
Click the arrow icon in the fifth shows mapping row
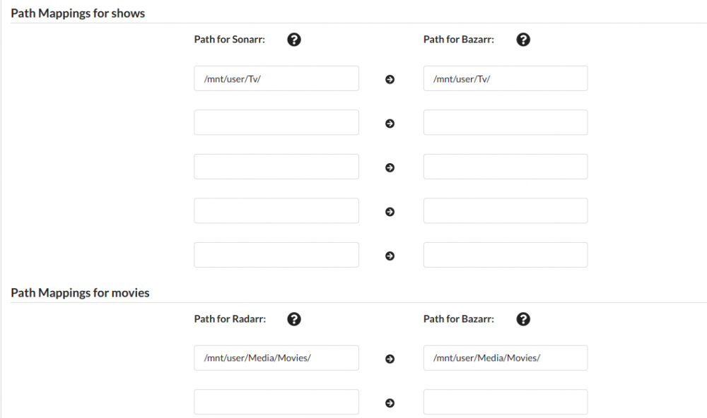pyautogui.click(x=390, y=256)
